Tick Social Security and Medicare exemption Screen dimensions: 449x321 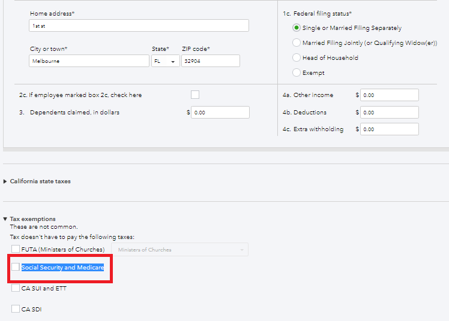[x=16, y=267]
